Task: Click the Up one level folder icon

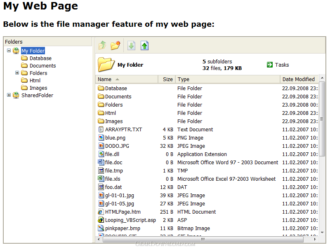Action: (x=102, y=46)
